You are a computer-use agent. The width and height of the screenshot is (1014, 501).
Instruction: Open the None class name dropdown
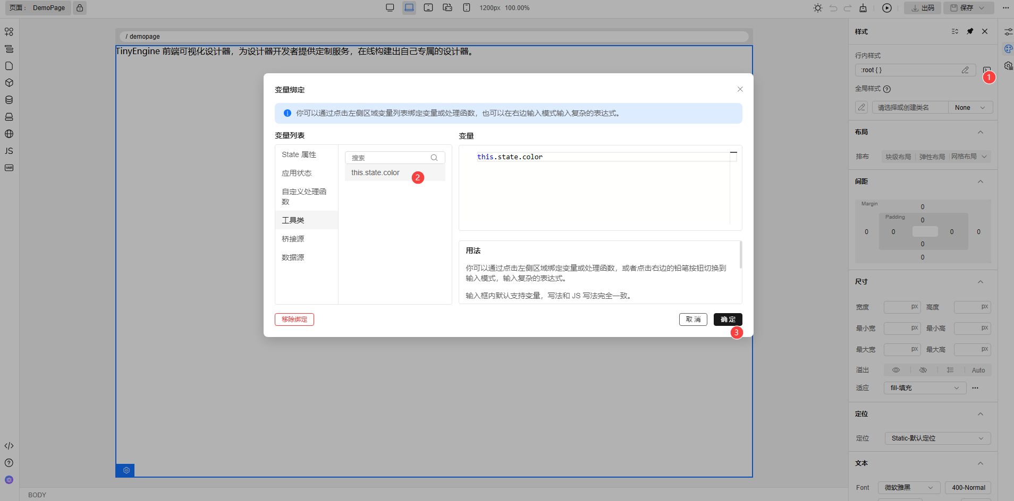pos(969,107)
